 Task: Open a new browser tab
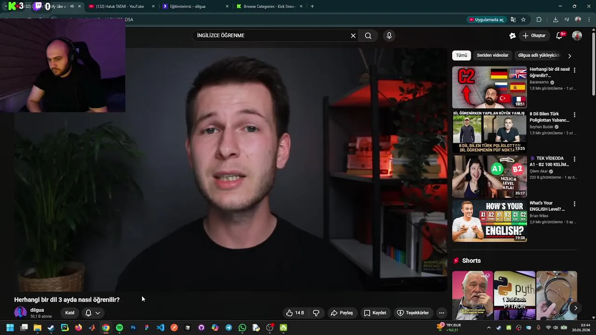[312, 7]
